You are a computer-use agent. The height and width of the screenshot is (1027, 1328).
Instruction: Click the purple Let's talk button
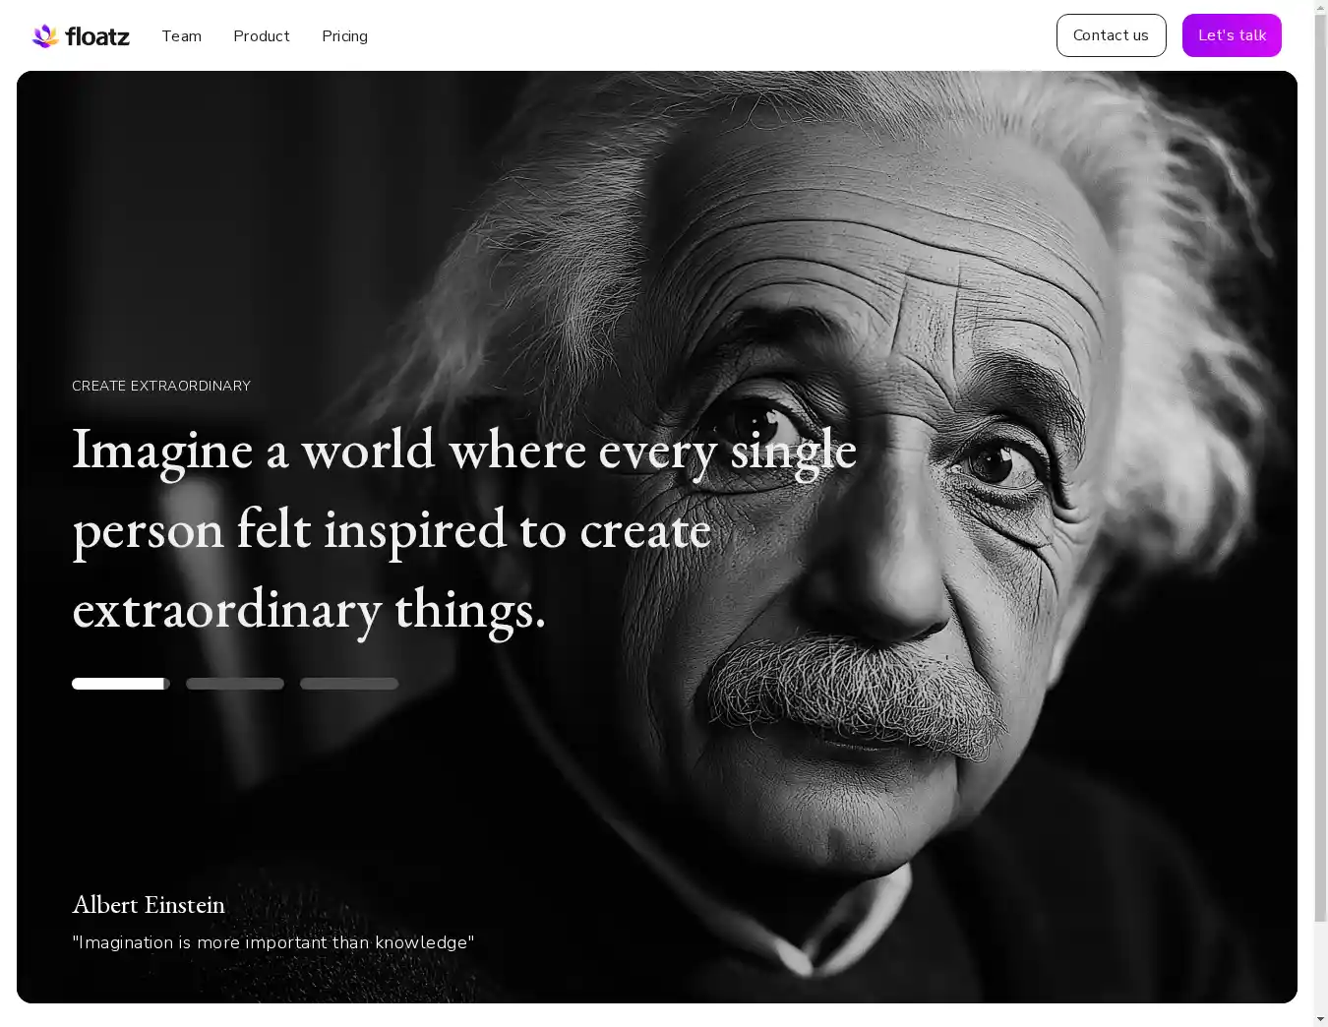click(x=1231, y=35)
